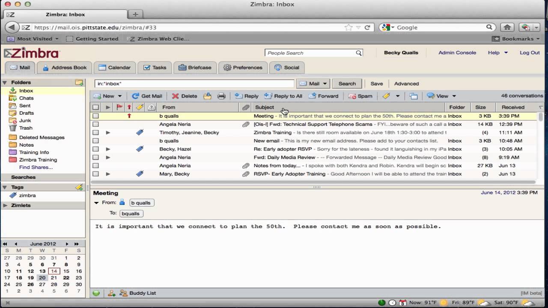Open the Buddy List
This screenshot has height=308, width=548.
[x=137, y=293]
